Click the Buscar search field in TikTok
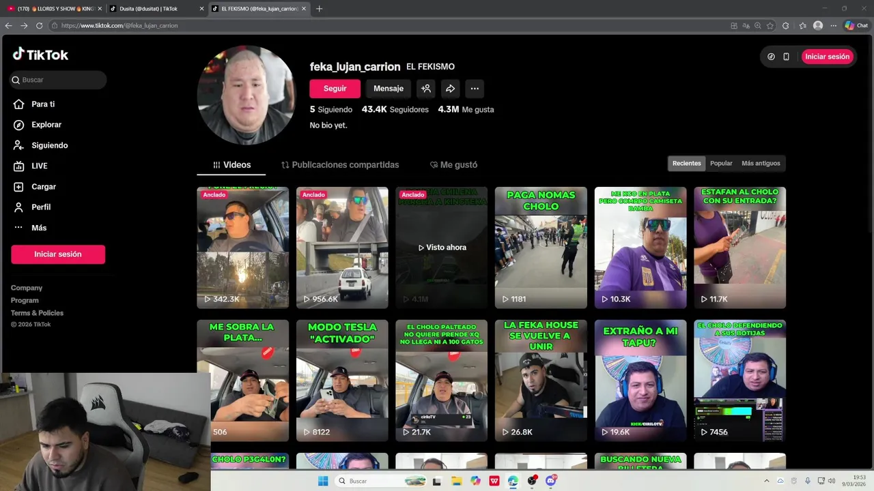Screen dimensions: 874x491 (58, 80)
